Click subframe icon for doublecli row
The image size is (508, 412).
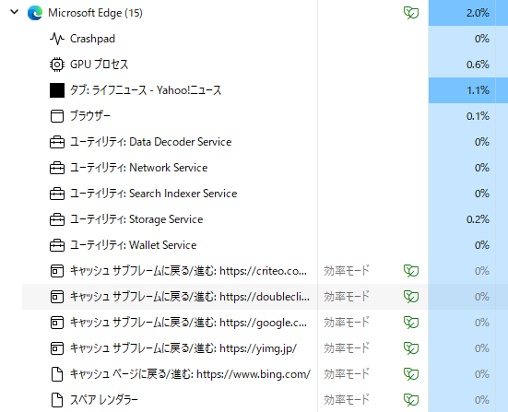pos(56,297)
